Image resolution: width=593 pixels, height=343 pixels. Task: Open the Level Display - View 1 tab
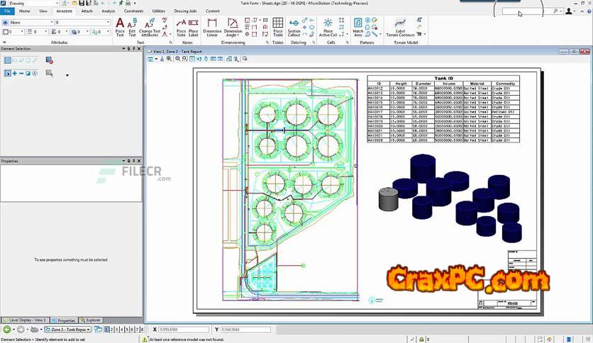coord(26,320)
